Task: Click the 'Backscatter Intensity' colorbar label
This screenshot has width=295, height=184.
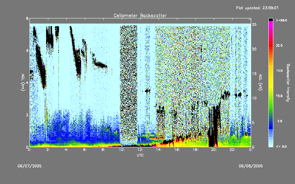Action: pos(288,83)
